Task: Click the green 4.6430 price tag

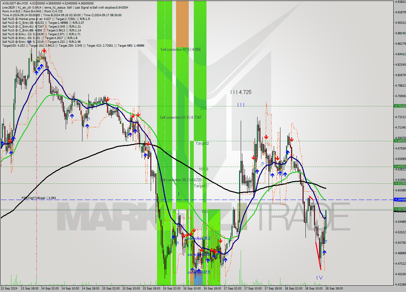Action: click(x=400, y=166)
